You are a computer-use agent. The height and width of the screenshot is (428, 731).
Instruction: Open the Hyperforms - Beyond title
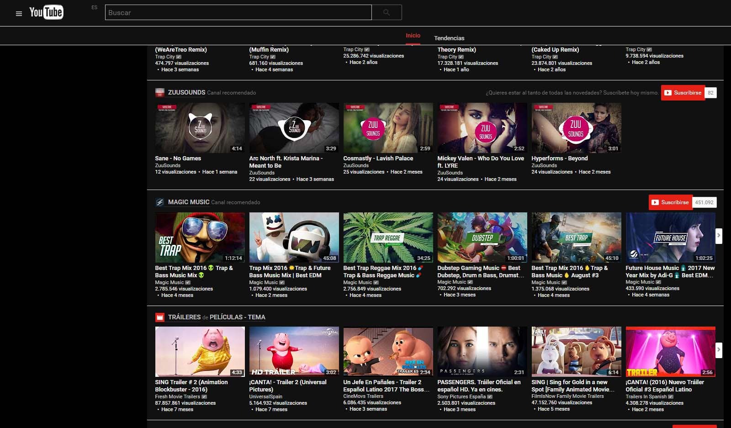(x=559, y=158)
